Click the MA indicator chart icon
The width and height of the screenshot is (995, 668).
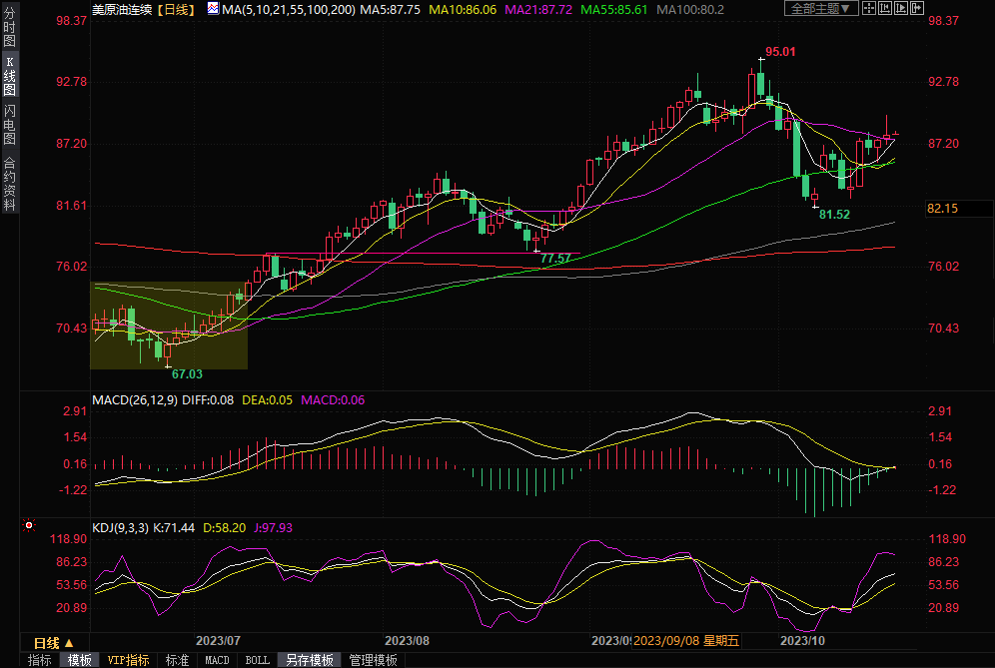point(214,9)
